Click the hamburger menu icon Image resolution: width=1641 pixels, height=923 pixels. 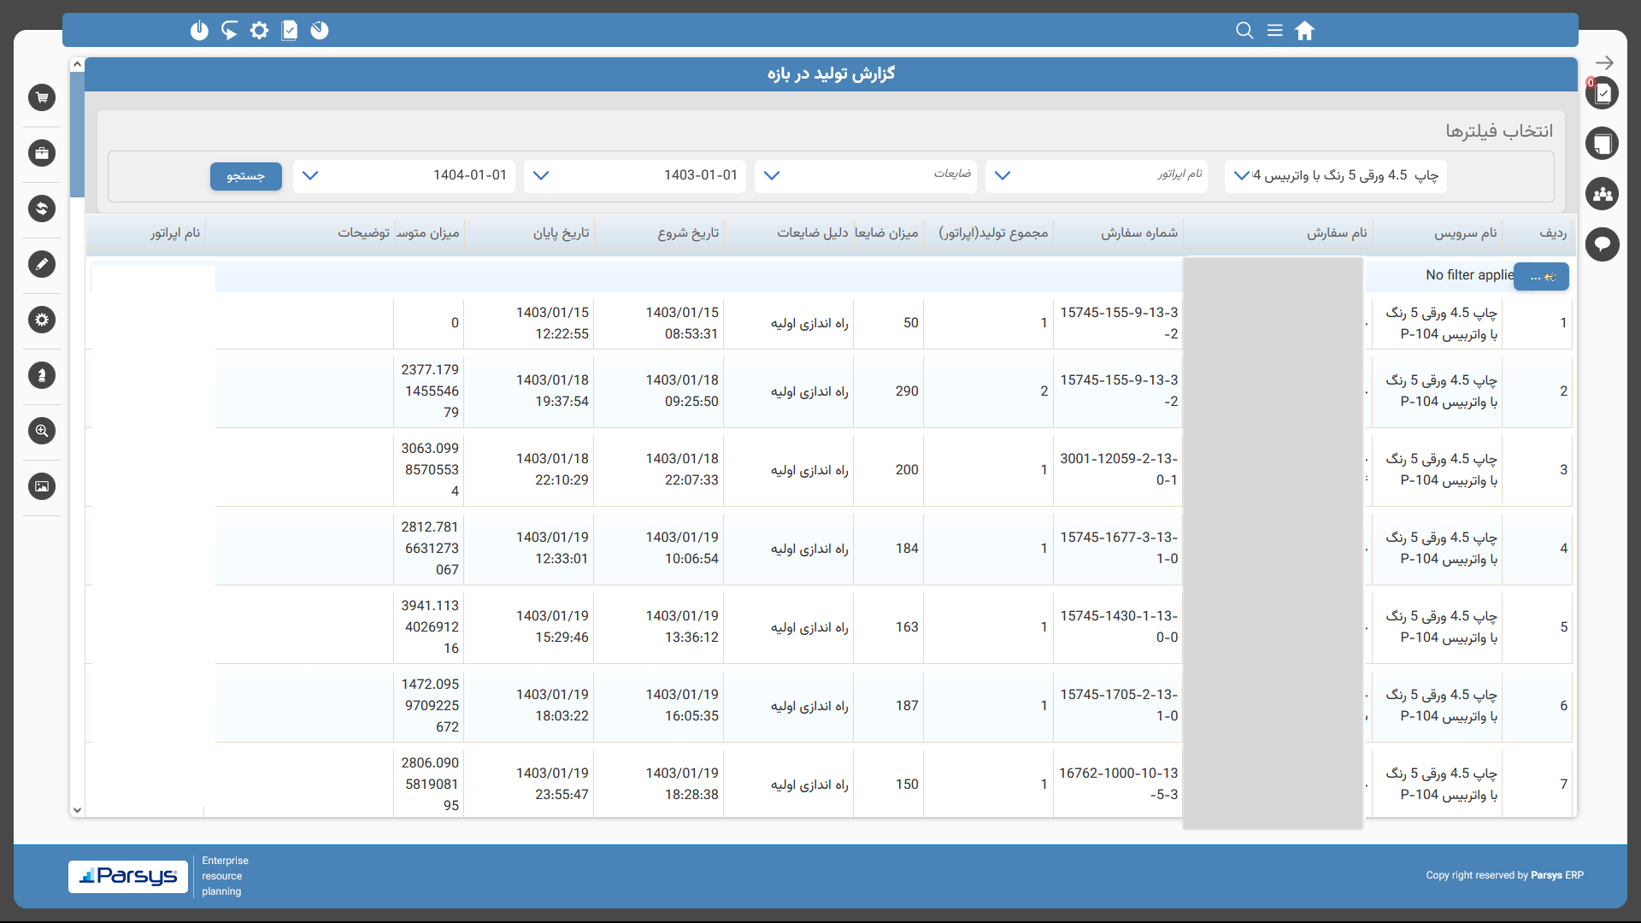point(1274,31)
